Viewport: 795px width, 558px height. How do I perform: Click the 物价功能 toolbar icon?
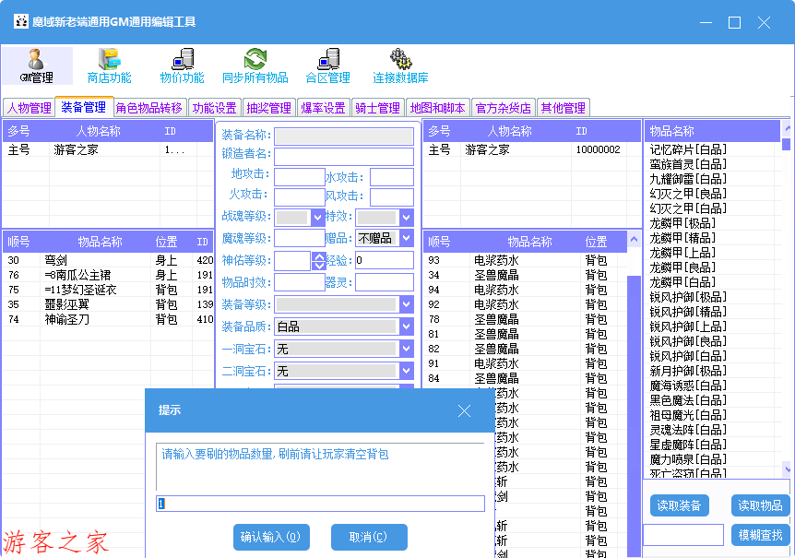coord(182,65)
